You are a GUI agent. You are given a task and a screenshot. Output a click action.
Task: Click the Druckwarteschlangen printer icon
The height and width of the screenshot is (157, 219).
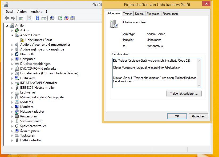click(x=17, y=64)
